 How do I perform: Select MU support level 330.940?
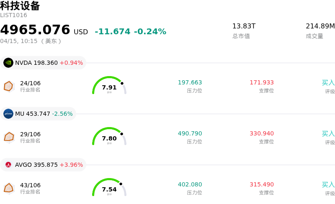(x=262, y=134)
